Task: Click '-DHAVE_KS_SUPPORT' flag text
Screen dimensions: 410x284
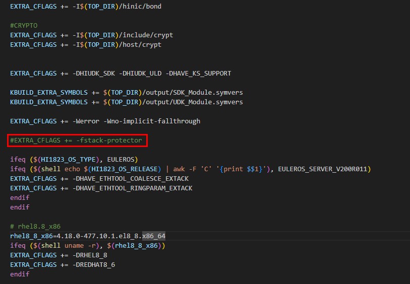Action: click(x=199, y=74)
